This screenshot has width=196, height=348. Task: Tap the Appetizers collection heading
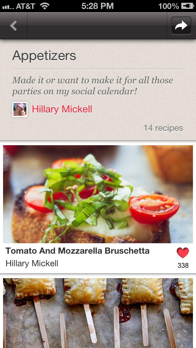[44, 56]
